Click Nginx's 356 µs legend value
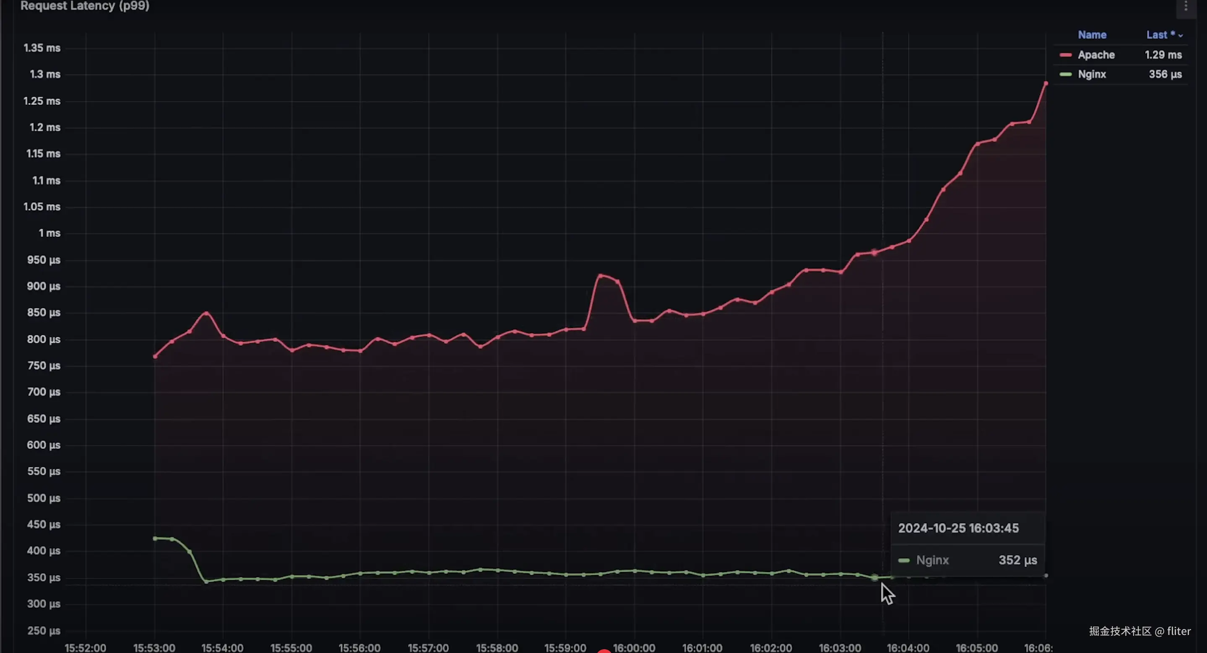Image resolution: width=1207 pixels, height=653 pixels. click(1165, 75)
